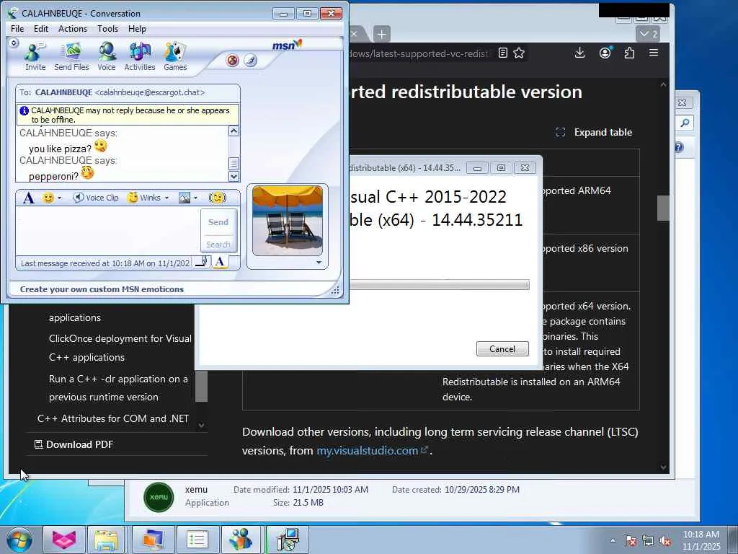Open the Activities icon in MSN
Image resolution: width=738 pixels, height=554 pixels.
coord(139,56)
